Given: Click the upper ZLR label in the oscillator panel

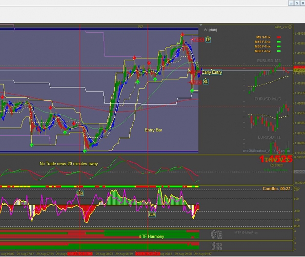Looking at the screenshot, I should coord(80,193).
